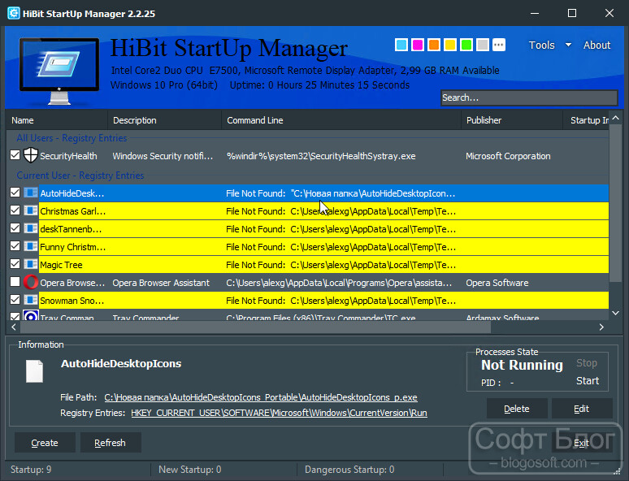The image size is (629, 481).
Task: Uncheck the Christmas Garl... startup entry
Action: pyautogui.click(x=15, y=210)
